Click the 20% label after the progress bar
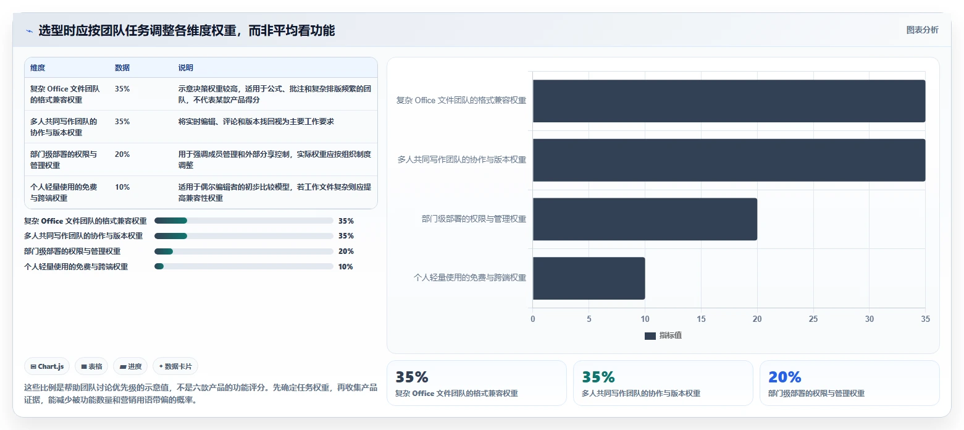Screen dimensions: 964x430 346,251
